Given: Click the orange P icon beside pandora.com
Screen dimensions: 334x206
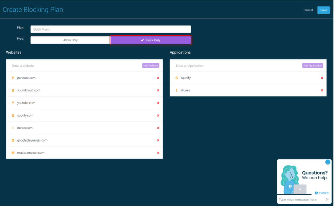Looking at the screenshot, I should tap(13, 78).
